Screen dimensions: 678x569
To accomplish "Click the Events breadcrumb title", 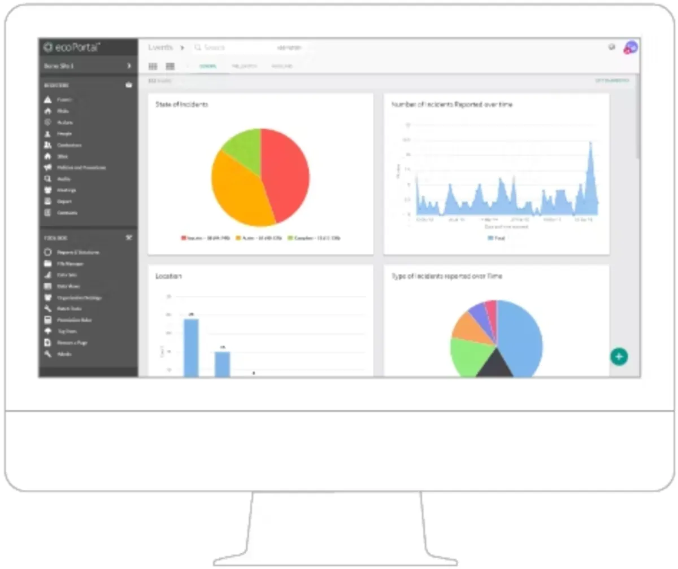I will coord(160,48).
